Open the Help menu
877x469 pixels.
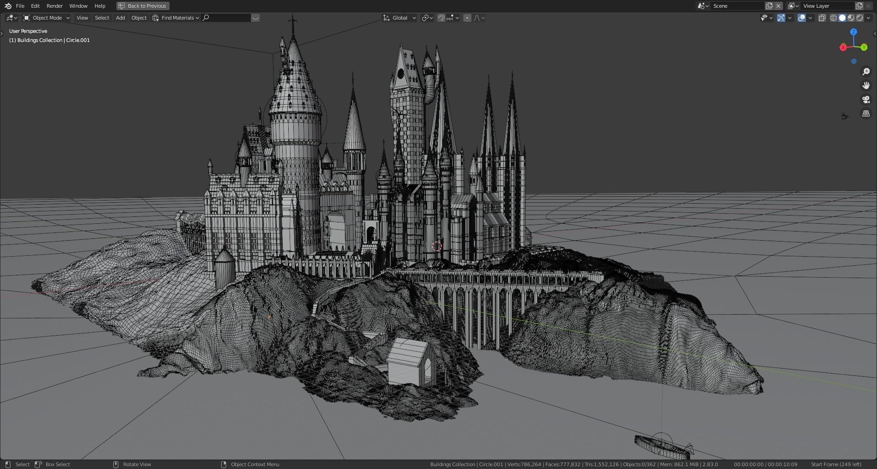point(100,6)
